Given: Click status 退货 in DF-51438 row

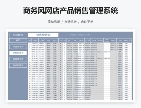Looking at the screenshot, I should tap(120, 58).
